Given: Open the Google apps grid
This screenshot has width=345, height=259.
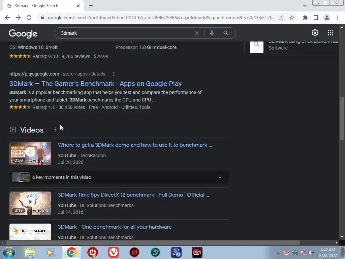Looking at the screenshot, I should [x=331, y=33].
